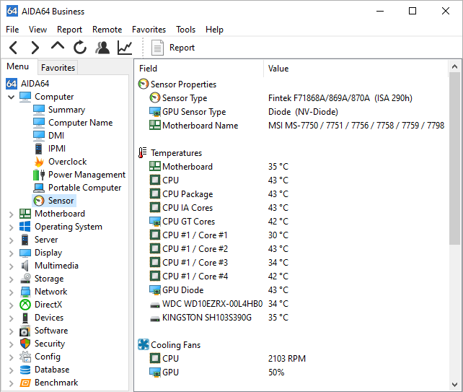Click the Benchmark orange icon

25,383
